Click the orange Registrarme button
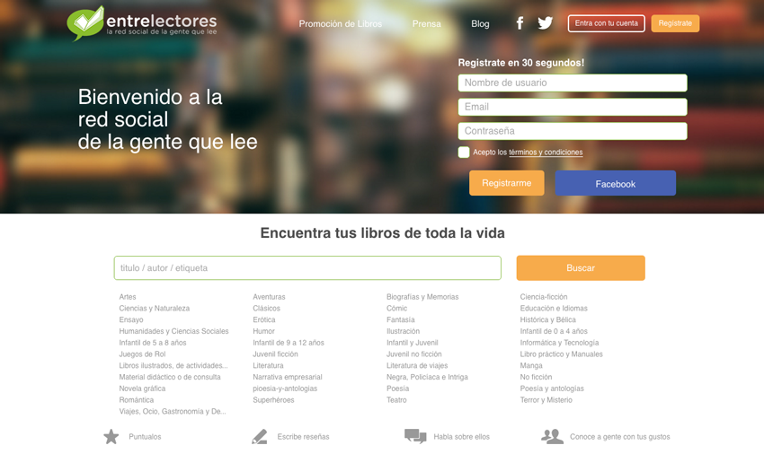Image resolution: width=764 pixels, height=454 pixels. pos(507,183)
